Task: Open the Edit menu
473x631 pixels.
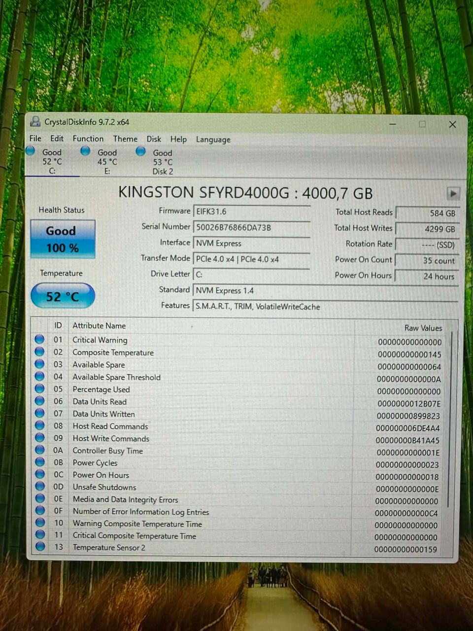Action: click(x=57, y=139)
